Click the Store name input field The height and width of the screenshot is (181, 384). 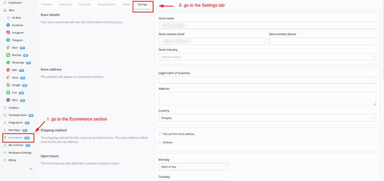267,26
